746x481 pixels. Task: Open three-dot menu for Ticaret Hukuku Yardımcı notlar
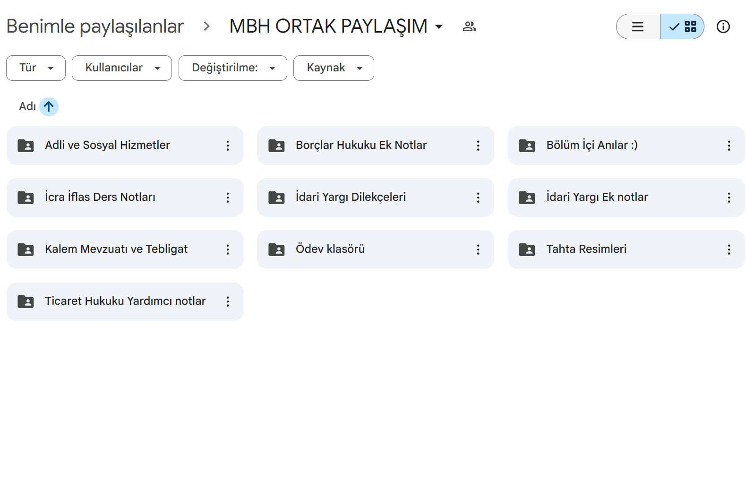coord(228,301)
